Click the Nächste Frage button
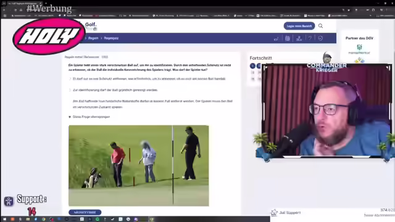395x222 pixels. coord(85,212)
